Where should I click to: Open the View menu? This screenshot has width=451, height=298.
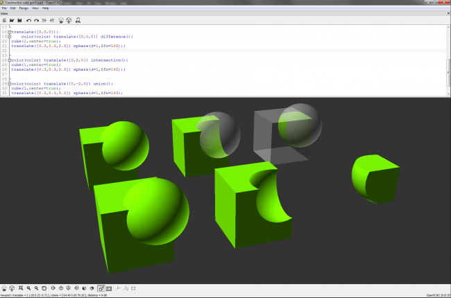(35, 8)
